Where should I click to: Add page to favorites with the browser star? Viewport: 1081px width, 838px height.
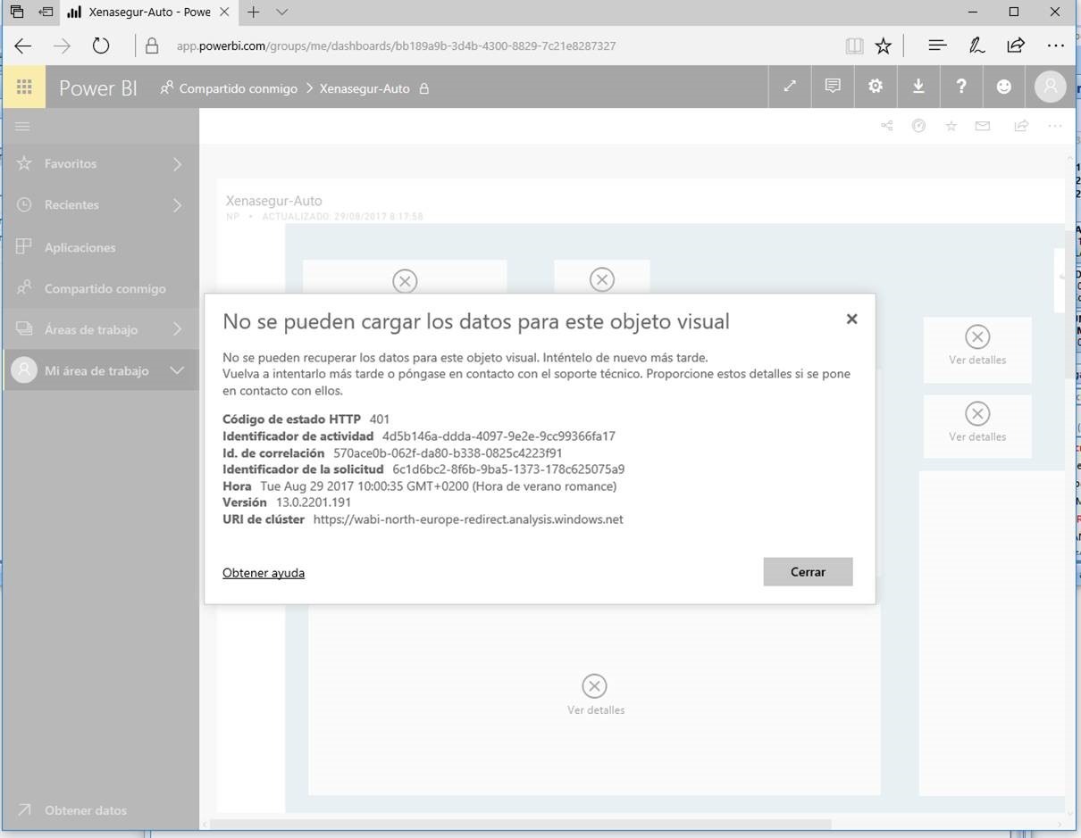(884, 46)
